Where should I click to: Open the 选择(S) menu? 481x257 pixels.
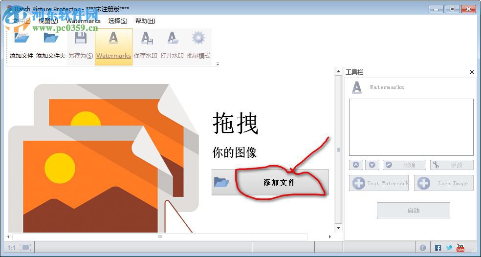pyautogui.click(x=118, y=21)
